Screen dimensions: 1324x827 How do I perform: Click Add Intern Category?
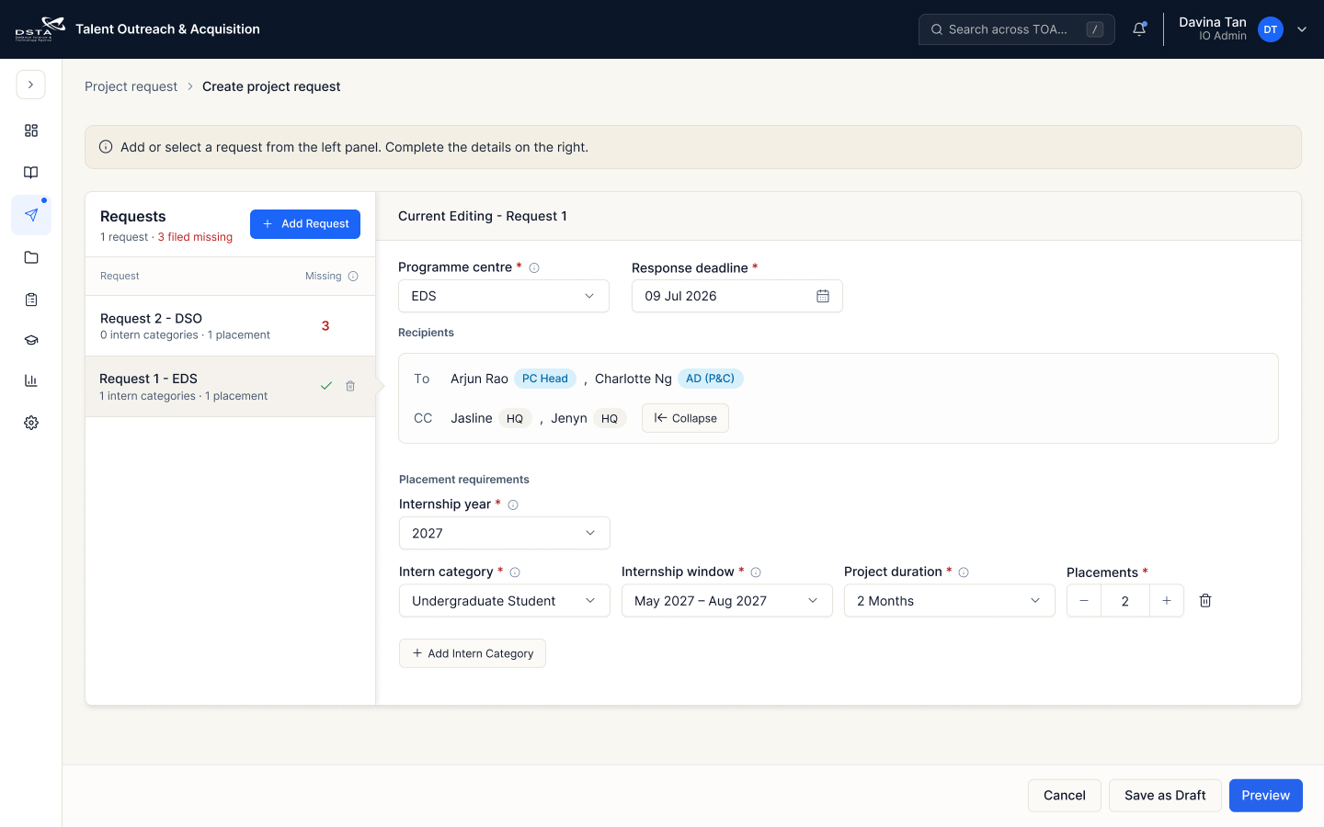pyautogui.click(x=473, y=653)
